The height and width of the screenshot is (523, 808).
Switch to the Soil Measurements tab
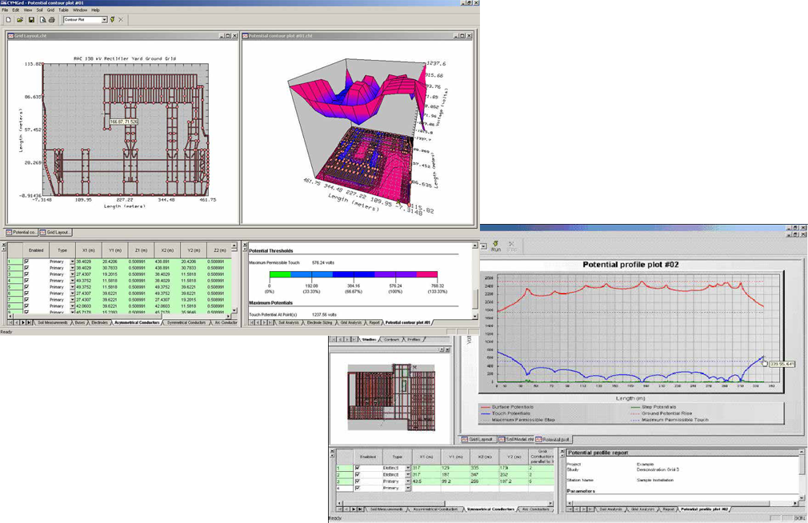pos(53,322)
